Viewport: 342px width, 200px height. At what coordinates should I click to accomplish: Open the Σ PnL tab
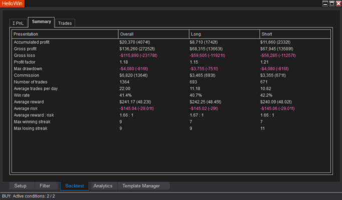18,23
